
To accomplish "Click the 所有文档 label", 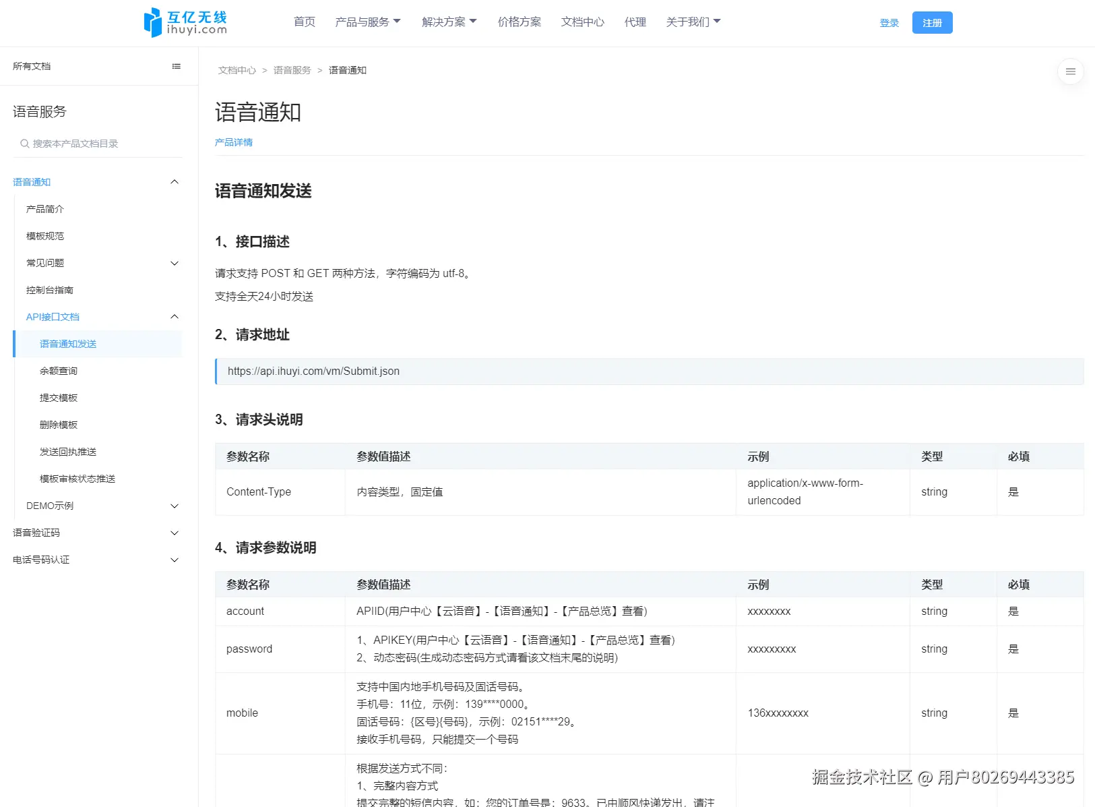I will pyautogui.click(x=32, y=66).
